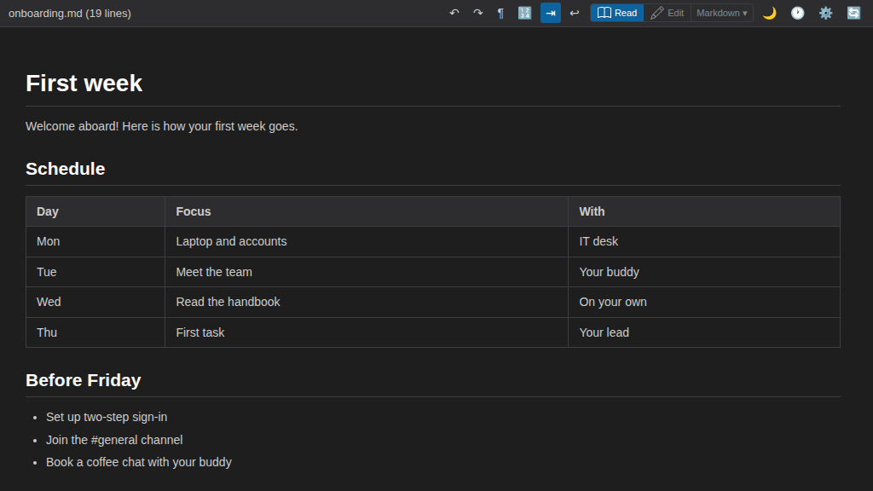Viewport: 873px width, 491px height.
Task: Toggle the moon dark theme icon
Action: (770, 13)
